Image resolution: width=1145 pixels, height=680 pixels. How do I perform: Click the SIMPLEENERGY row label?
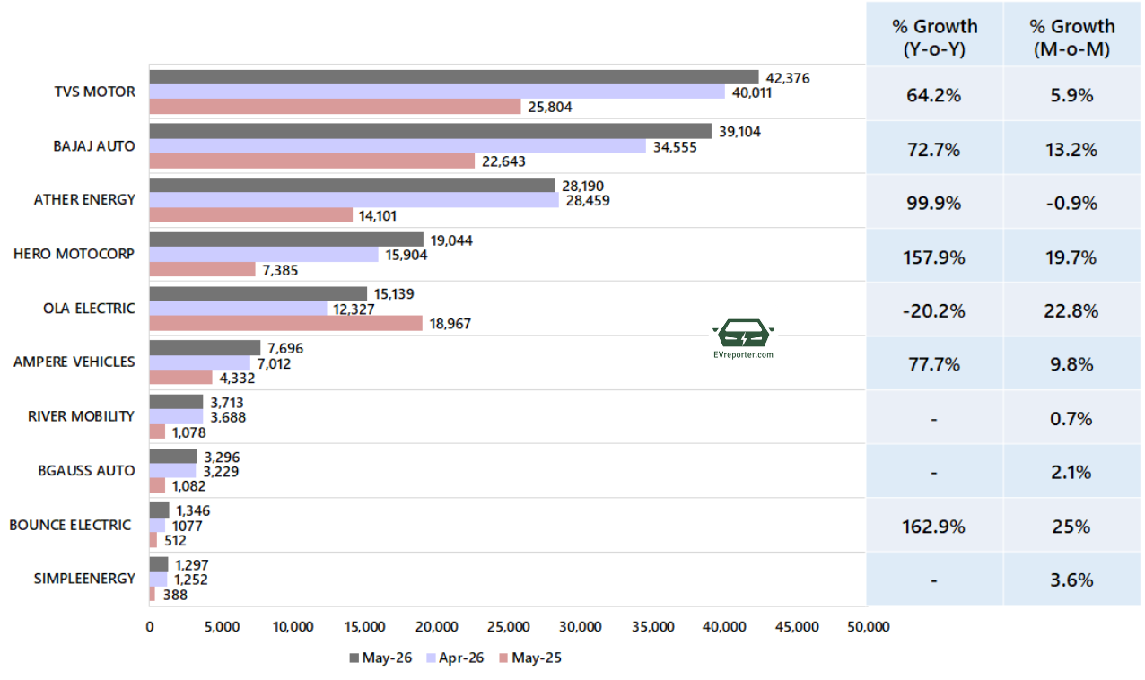pos(85,579)
